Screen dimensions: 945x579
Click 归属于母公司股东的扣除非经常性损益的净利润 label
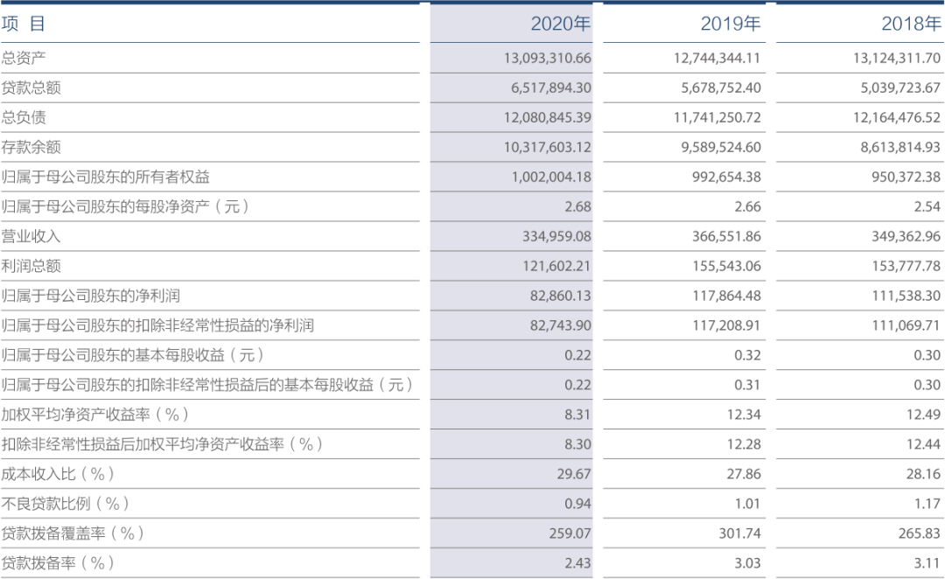[x=157, y=325]
